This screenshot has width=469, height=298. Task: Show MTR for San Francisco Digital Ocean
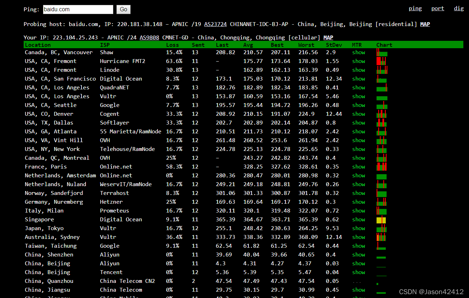click(359, 79)
